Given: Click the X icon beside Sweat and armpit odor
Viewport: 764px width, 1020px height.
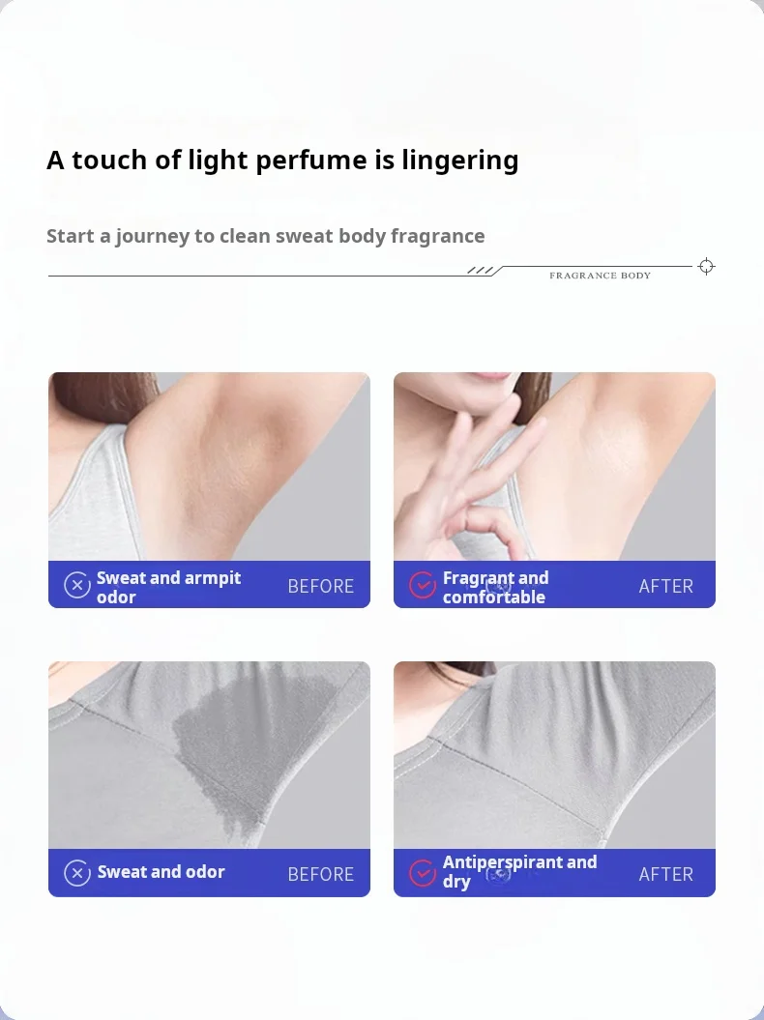Looking at the screenshot, I should pos(76,585).
